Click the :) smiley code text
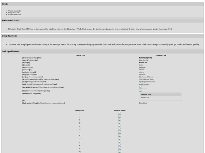This screenshot has width=205, height=153. 79,114
